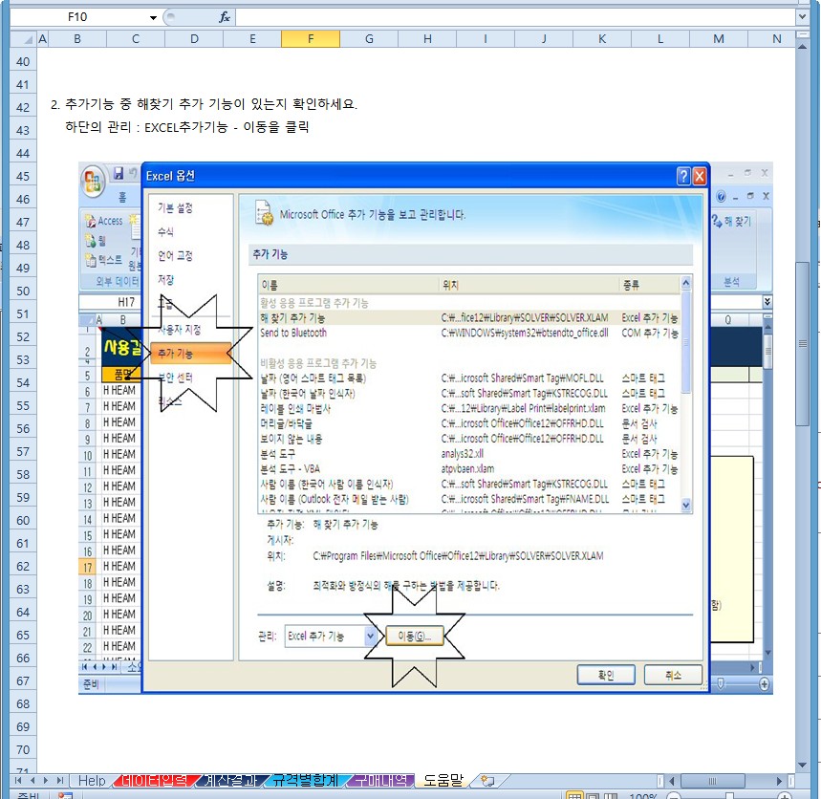Screen dimensions: 821x799
Task: Select 사용자 지정 in Excel 옵션 sidebar
Action: (x=179, y=330)
